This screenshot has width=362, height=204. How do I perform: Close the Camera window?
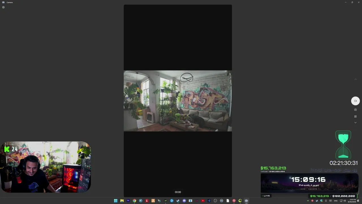pos(359,2)
